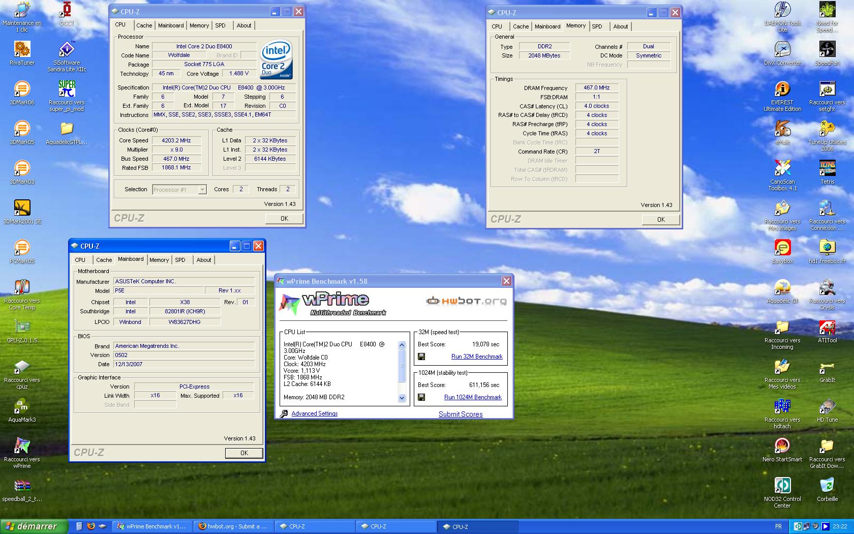The width and height of the screenshot is (854, 534).
Task: Click CPU List scrollbar down arrow
Action: (x=402, y=398)
